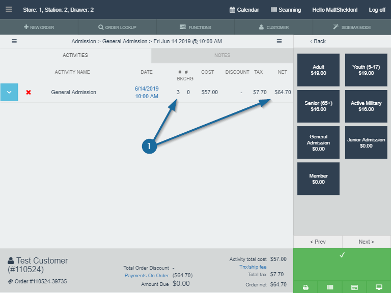Click the $64.70 net value in row
The width and height of the screenshot is (391, 293).
tap(283, 92)
